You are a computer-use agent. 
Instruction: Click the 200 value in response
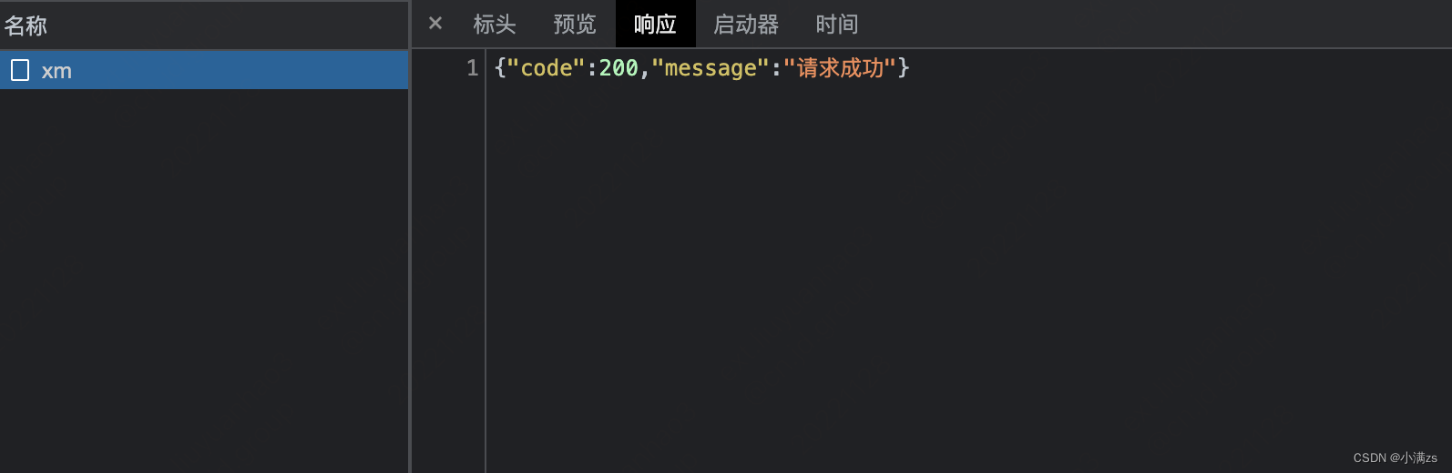pyautogui.click(x=619, y=68)
